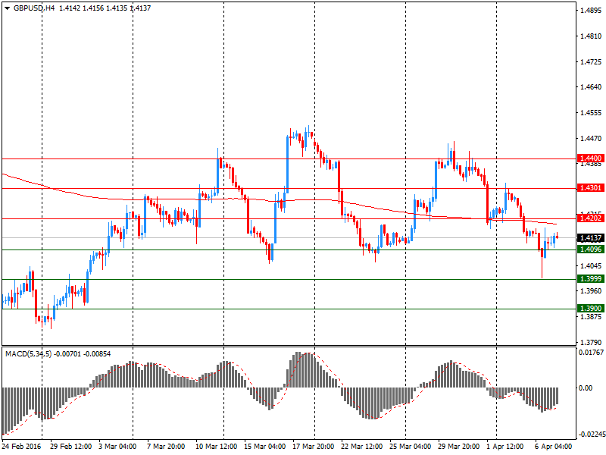Click the MACD scale value 0.01767
This screenshot has height=455, width=606.
tap(591, 353)
